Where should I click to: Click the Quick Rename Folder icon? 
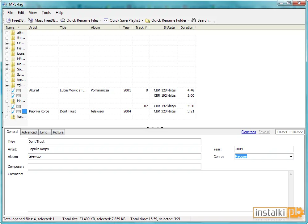coord(148,20)
